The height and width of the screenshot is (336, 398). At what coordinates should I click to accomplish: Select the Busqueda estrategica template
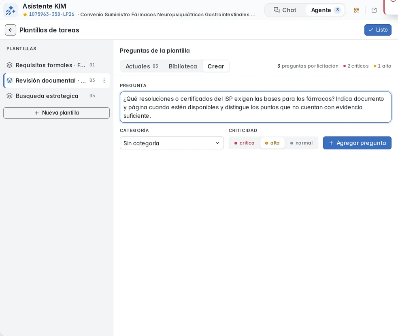point(56,96)
